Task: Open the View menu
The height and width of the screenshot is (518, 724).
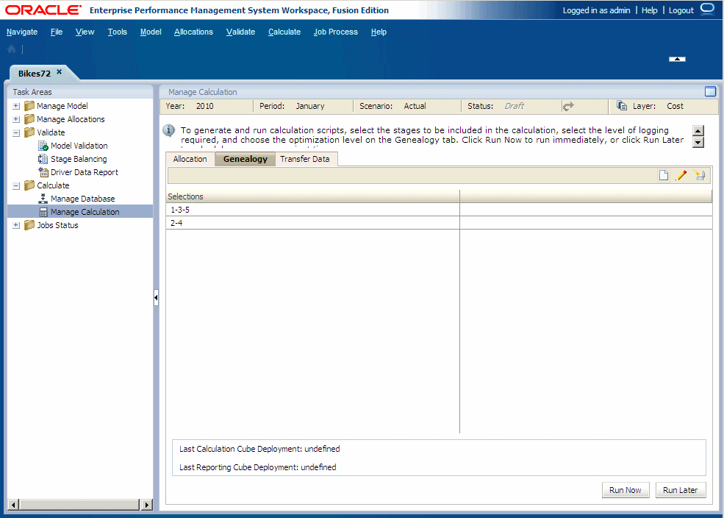Action: click(x=85, y=32)
